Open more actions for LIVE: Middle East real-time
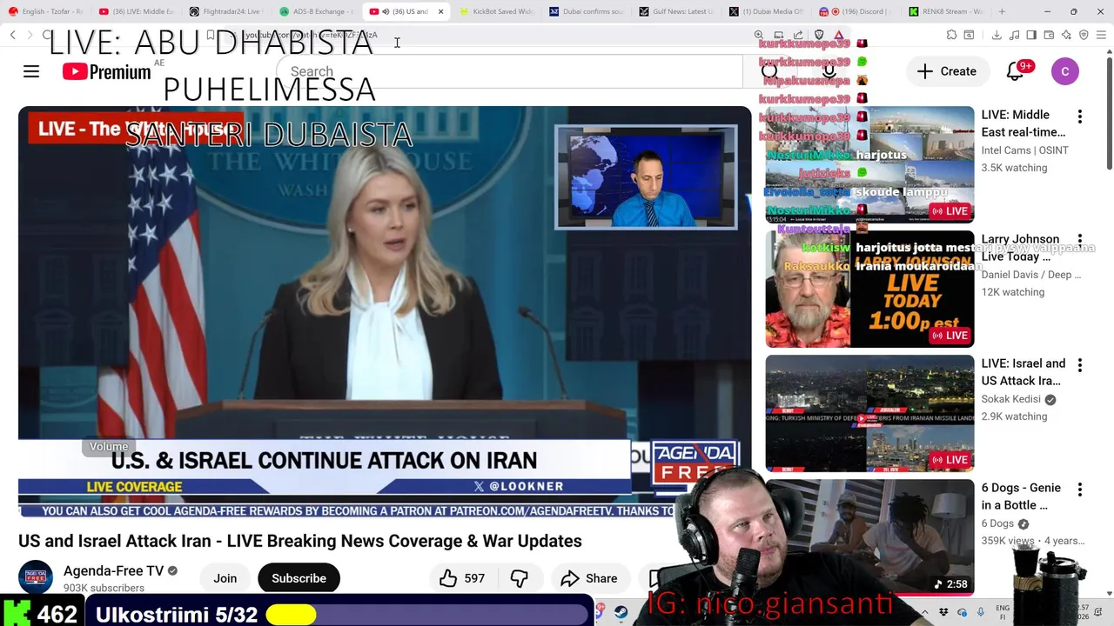 pos(1080,117)
